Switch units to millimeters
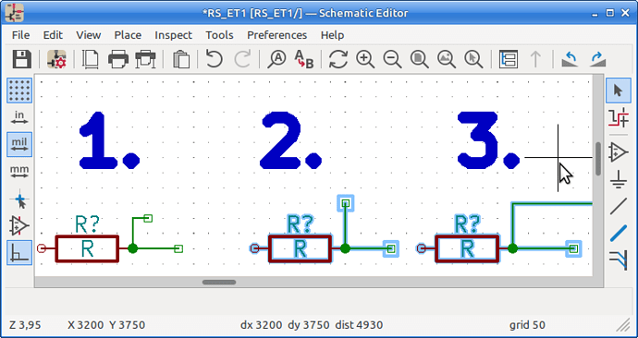 coord(19,171)
